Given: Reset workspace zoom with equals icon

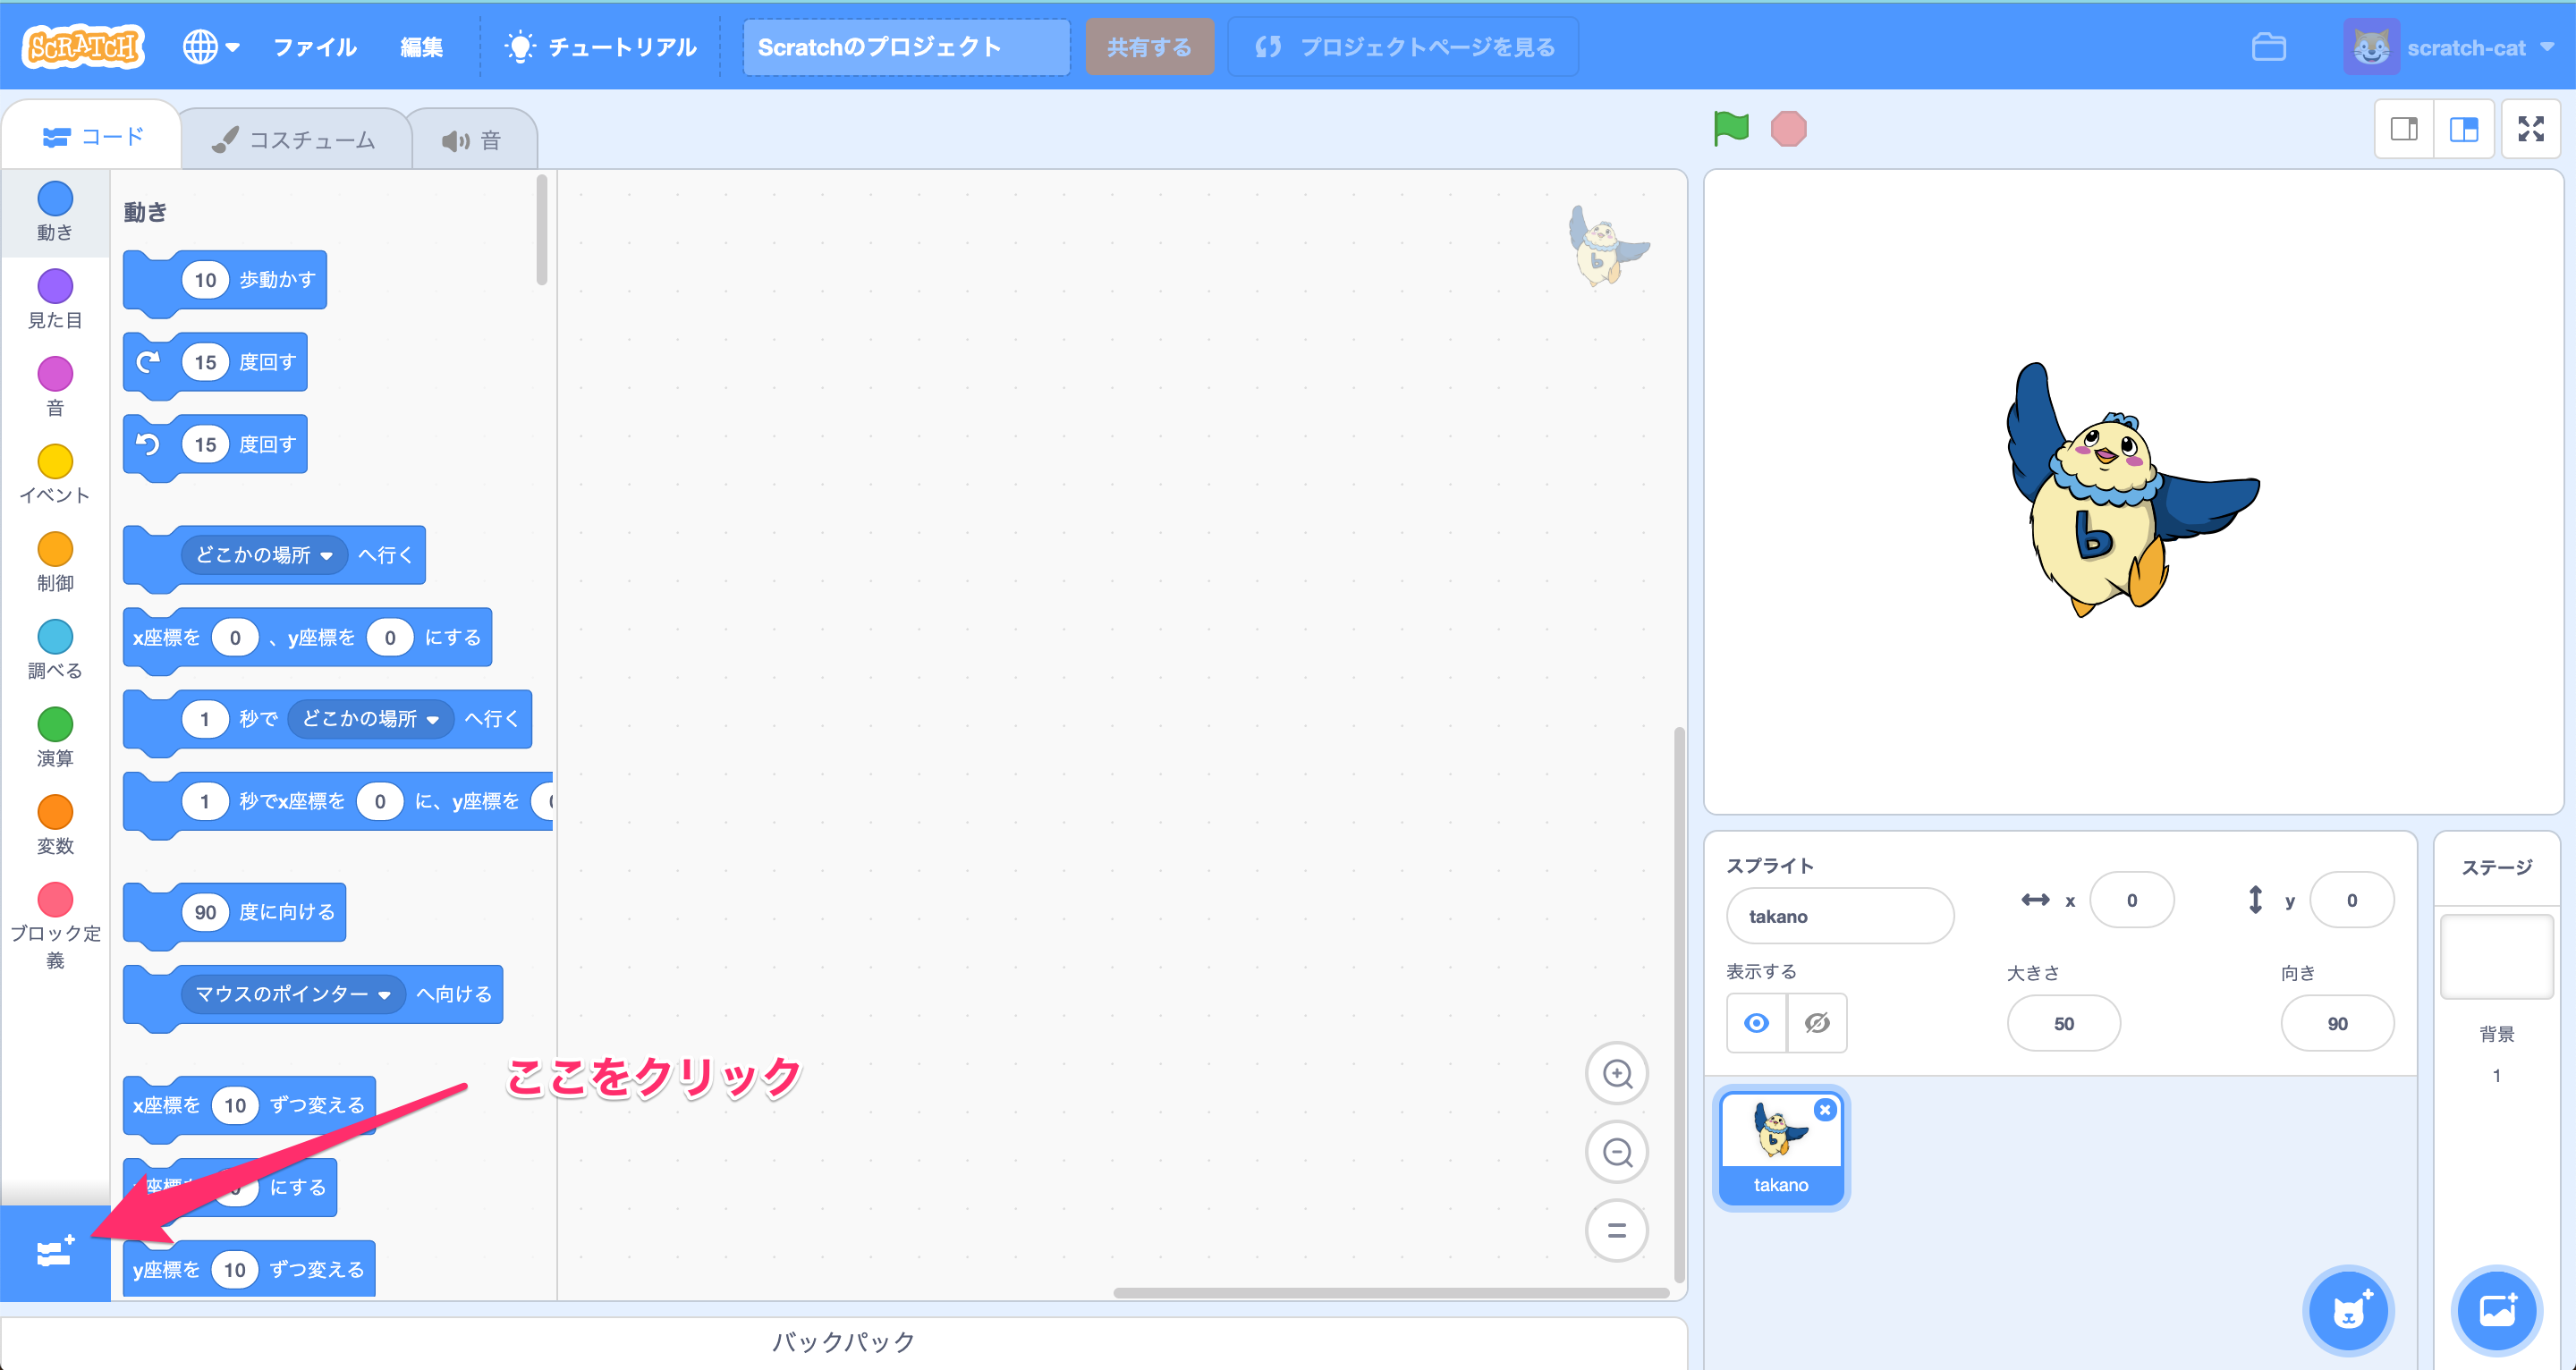Looking at the screenshot, I should tap(1616, 1230).
